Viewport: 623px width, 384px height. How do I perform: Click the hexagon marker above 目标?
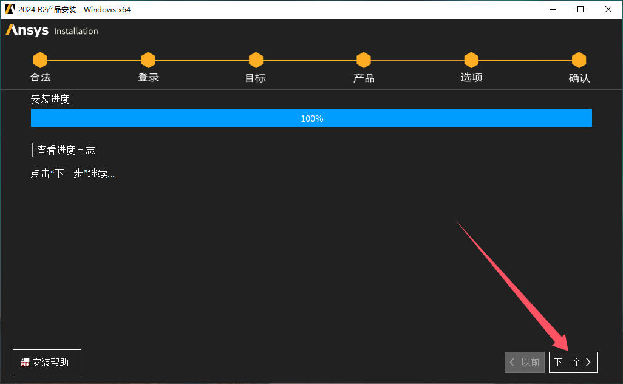(256, 60)
